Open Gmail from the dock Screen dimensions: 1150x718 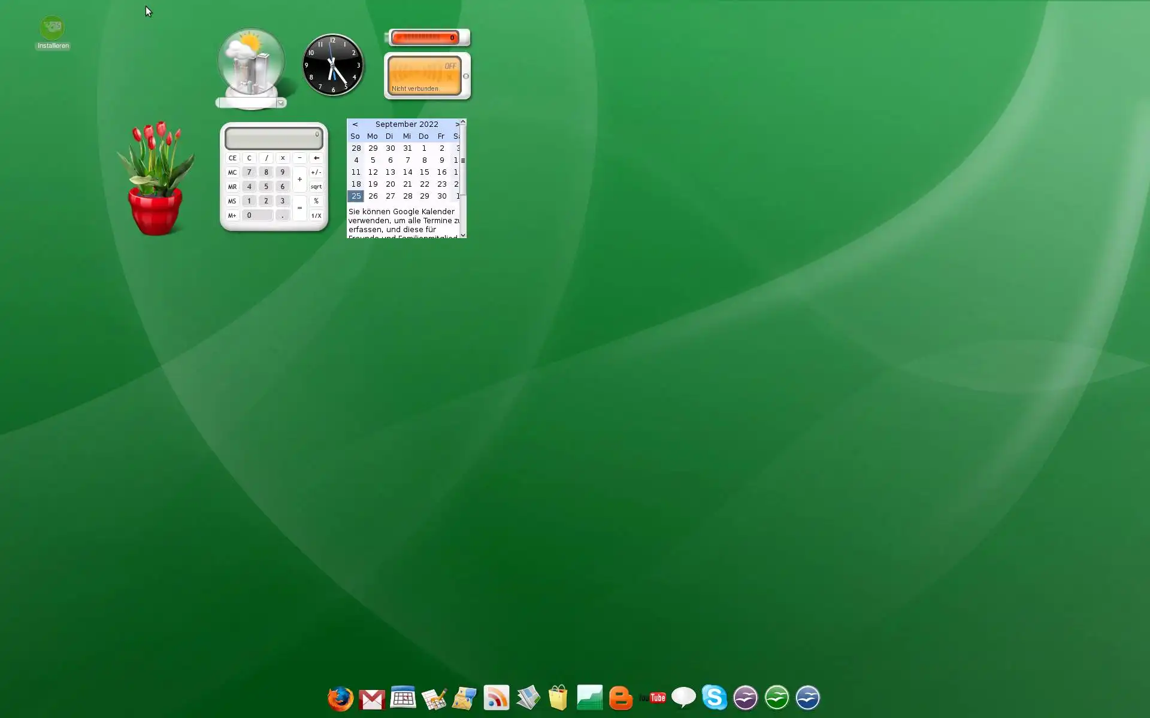(372, 699)
